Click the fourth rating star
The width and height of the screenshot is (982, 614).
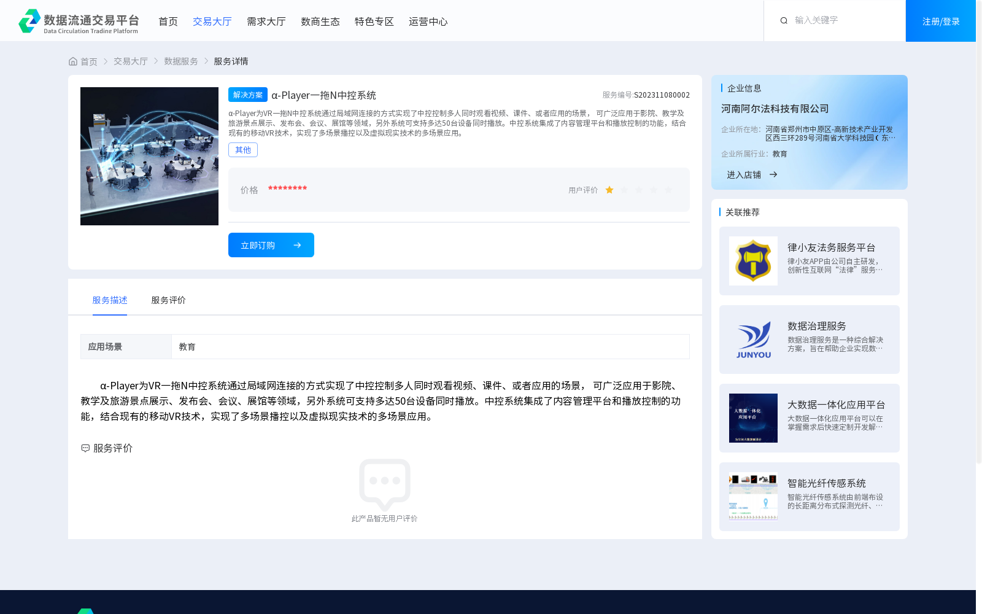click(x=654, y=190)
